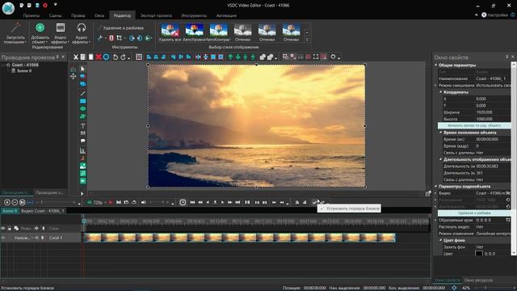Click the Удаление и разбивка button in properties
Viewport: 517px width, 291px height.
click(474, 213)
